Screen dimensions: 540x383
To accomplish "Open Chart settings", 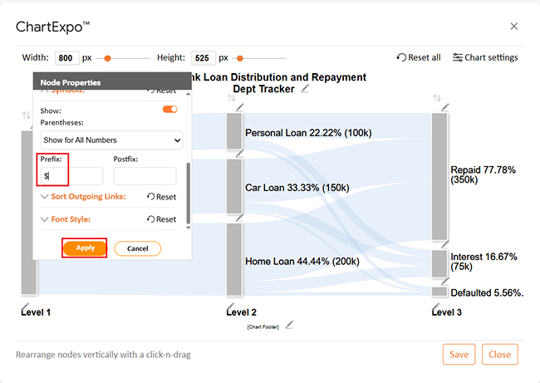I will [485, 58].
